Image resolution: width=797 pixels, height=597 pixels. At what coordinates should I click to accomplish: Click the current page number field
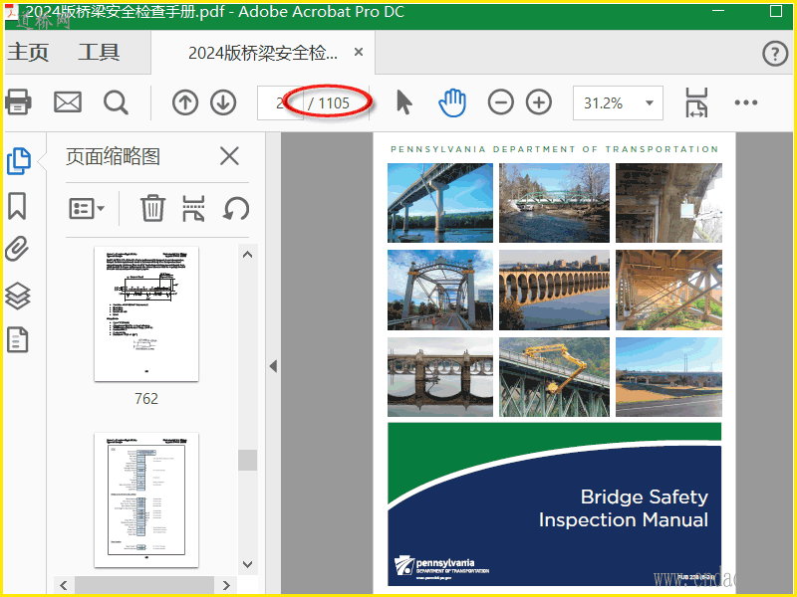click(280, 103)
